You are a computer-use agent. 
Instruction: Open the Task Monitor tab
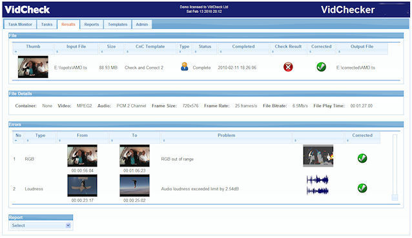[20, 24]
